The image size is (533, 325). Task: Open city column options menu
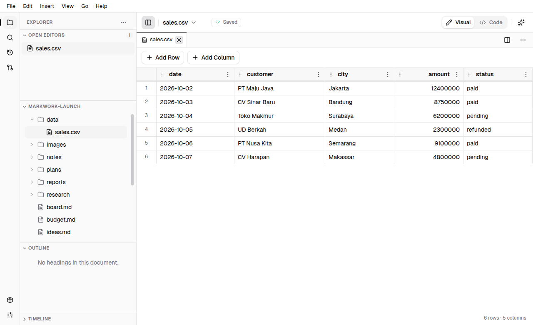pos(388,75)
